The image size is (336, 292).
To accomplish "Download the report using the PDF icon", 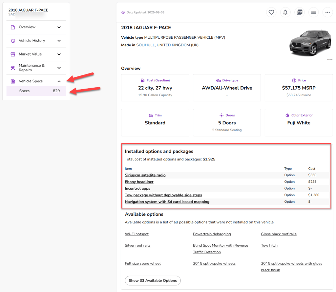I will [300, 12].
